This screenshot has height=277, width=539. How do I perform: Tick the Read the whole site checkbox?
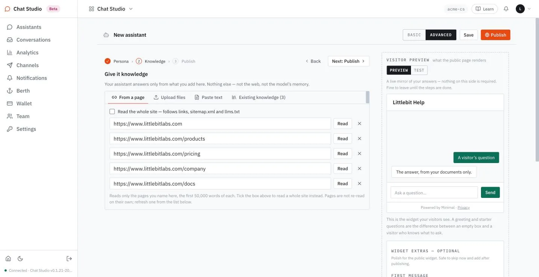click(x=112, y=112)
